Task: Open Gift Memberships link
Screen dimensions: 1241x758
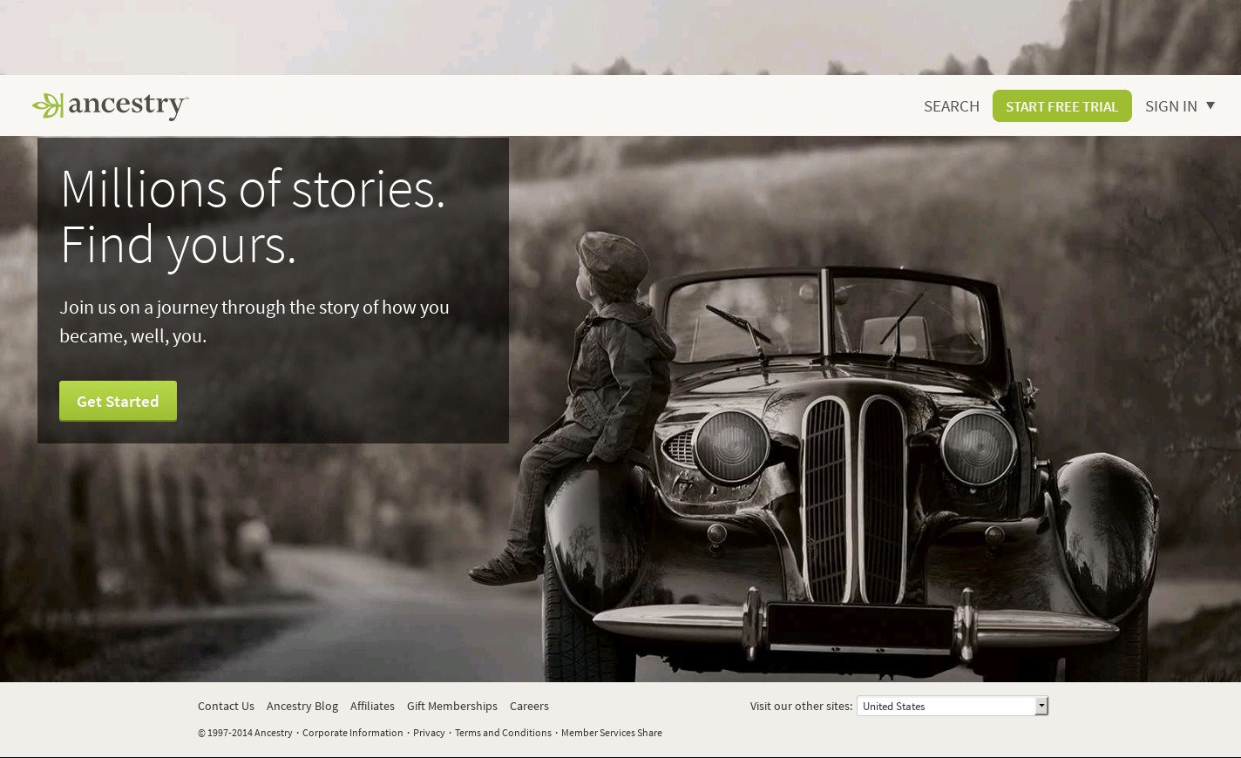Action: (452, 706)
